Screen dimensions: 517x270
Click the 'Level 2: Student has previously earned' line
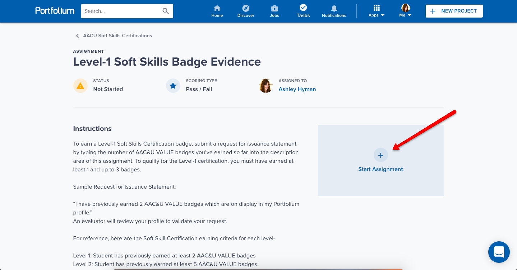[165, 264]
